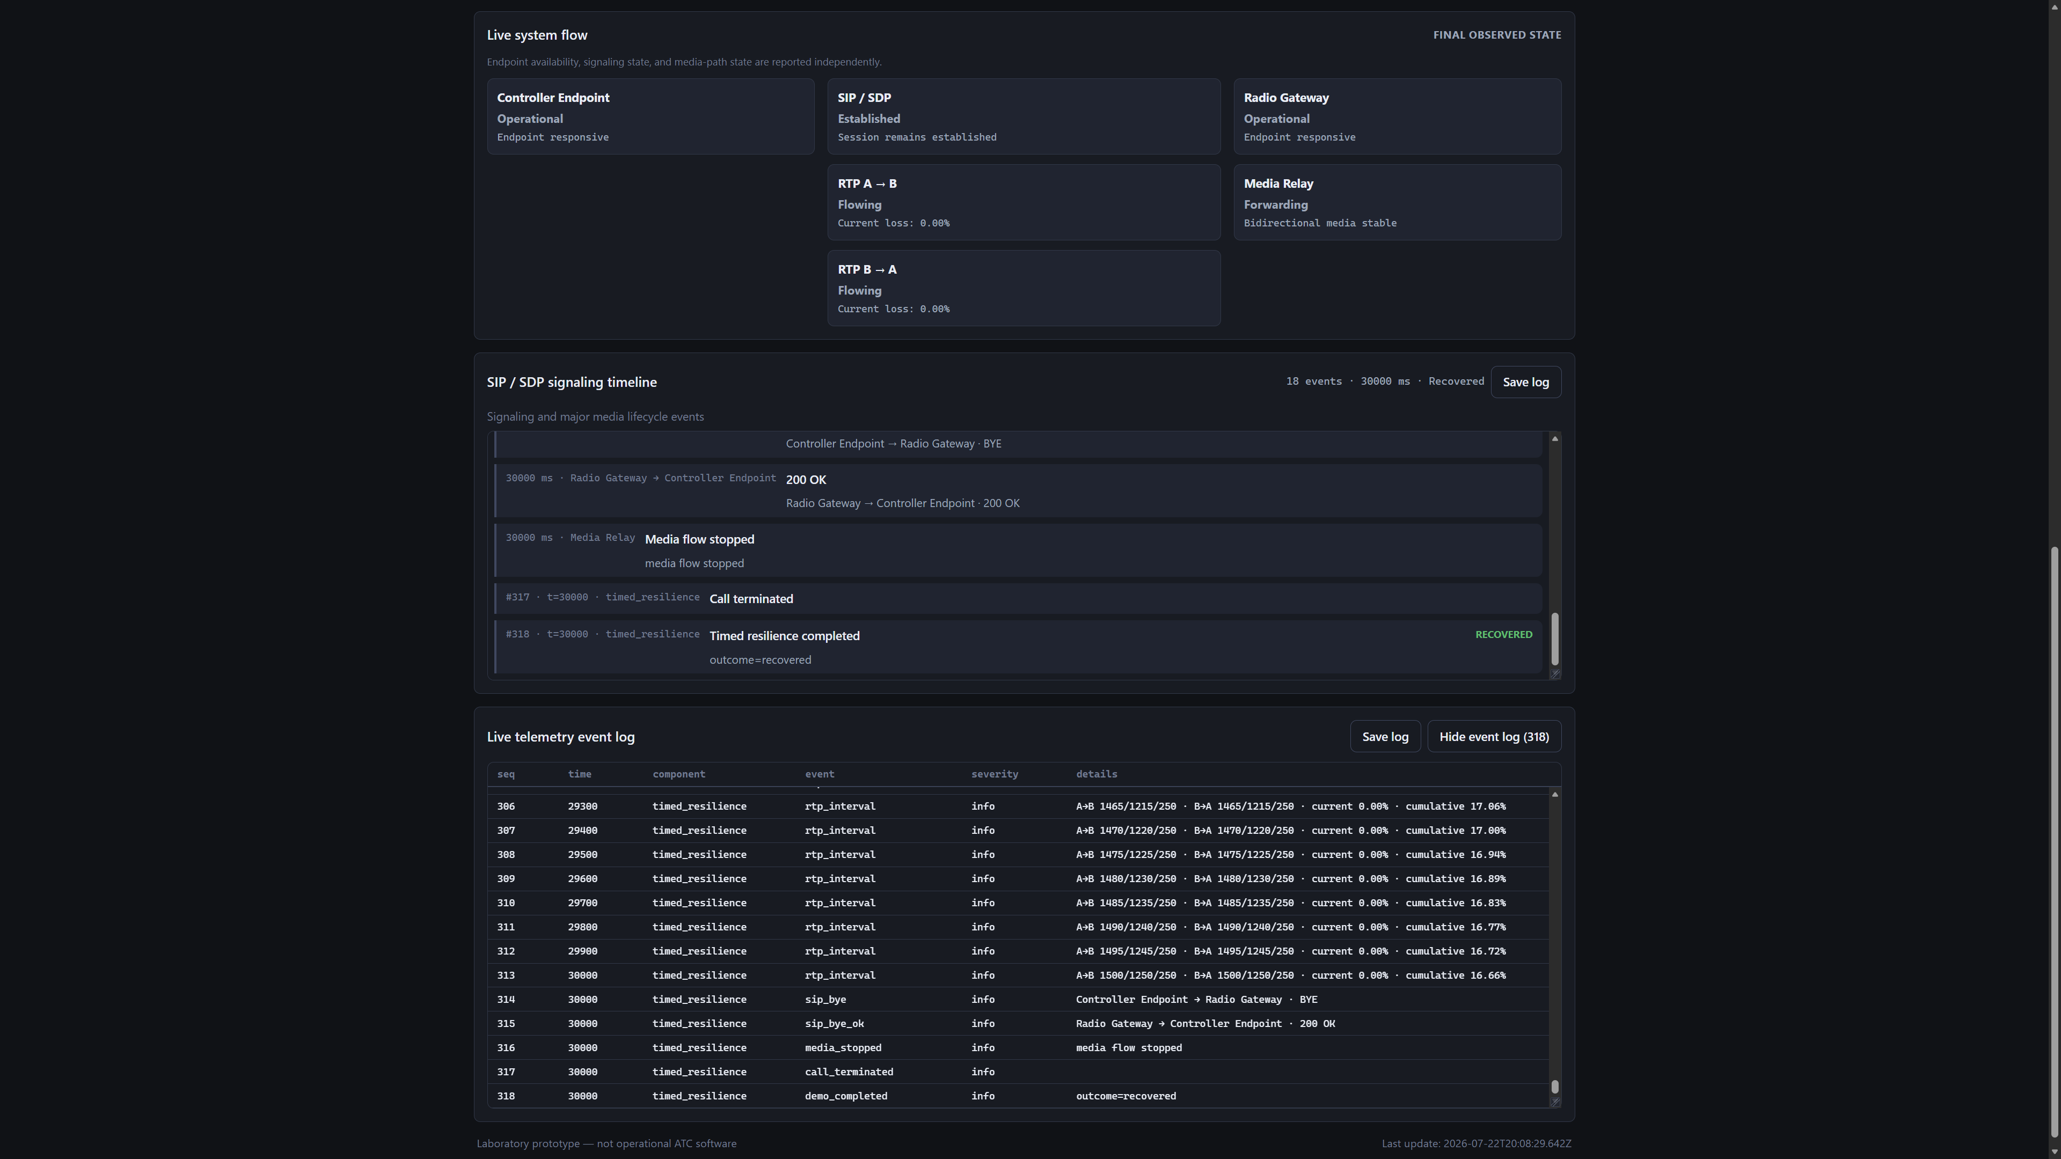Click the 'FINAL OBSERVED STATE' label
This screenshot has height=1159, width=2061.
pos(1497,34)
